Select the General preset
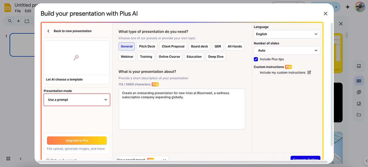 tap(127, 46)
